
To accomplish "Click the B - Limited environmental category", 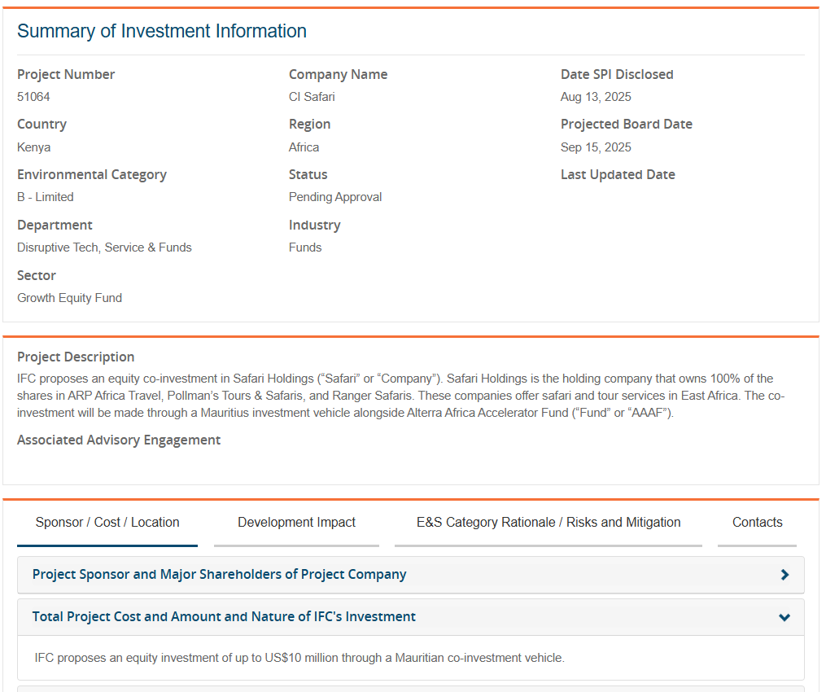I will 46,197.
